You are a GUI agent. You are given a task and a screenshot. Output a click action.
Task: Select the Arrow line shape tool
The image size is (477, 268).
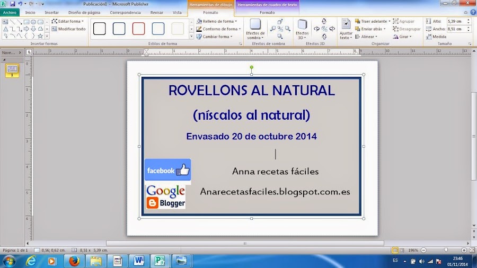[x=20, y=22]
